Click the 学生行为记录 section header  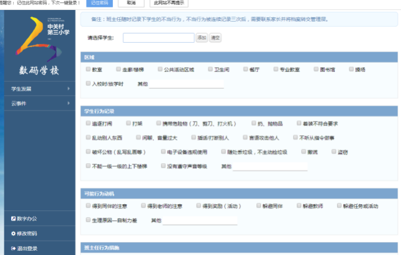(239, 111)
